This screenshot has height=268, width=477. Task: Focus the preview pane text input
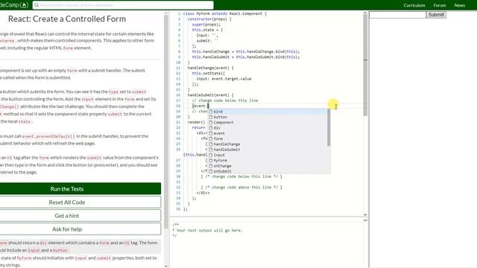397,15
